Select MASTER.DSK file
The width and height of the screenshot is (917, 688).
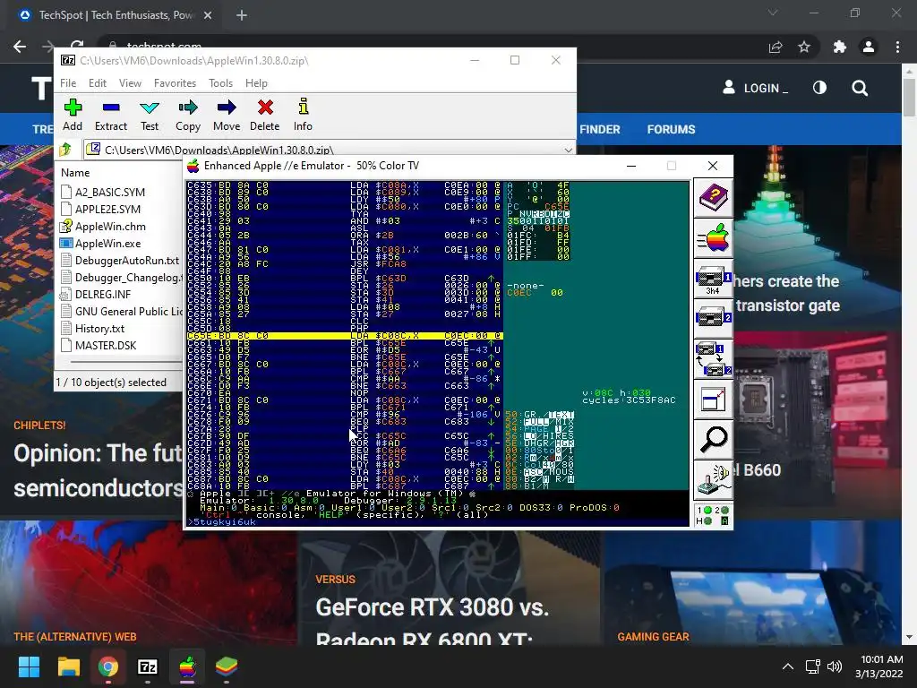[x=106, y=345]
